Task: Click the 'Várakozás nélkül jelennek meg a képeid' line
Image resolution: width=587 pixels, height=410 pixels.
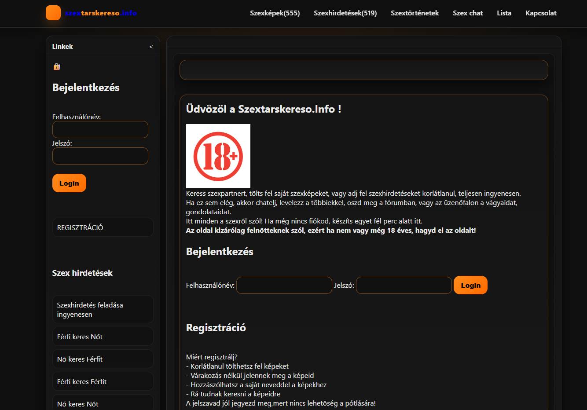Action: click(x=250, y=375)
